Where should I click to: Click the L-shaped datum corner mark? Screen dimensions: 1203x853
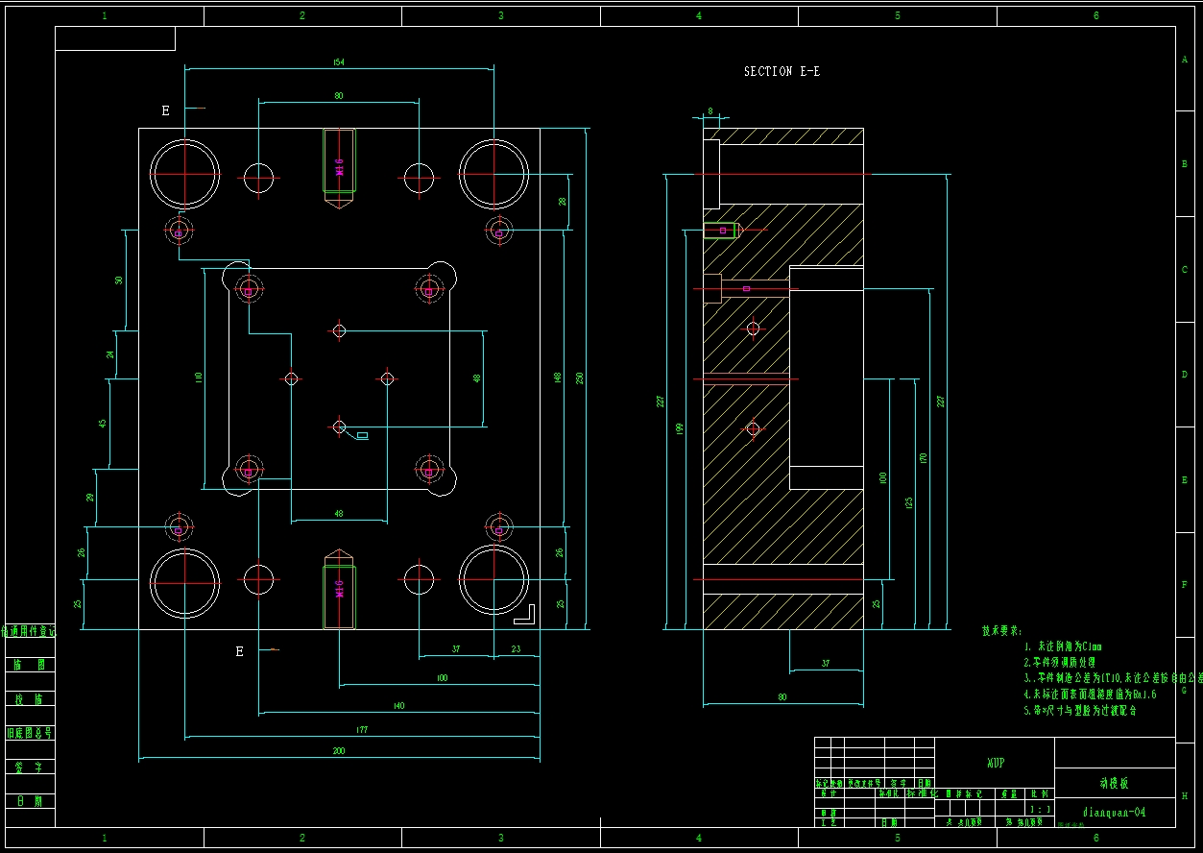point(525,615)
